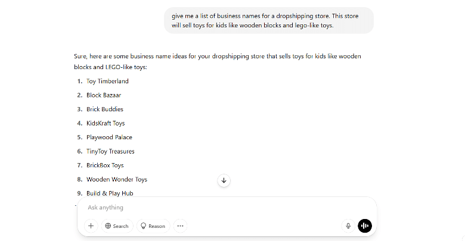
Task: Click the TinyToy Treasures list item
Action: pyautogui.click(x=110, y=151)
